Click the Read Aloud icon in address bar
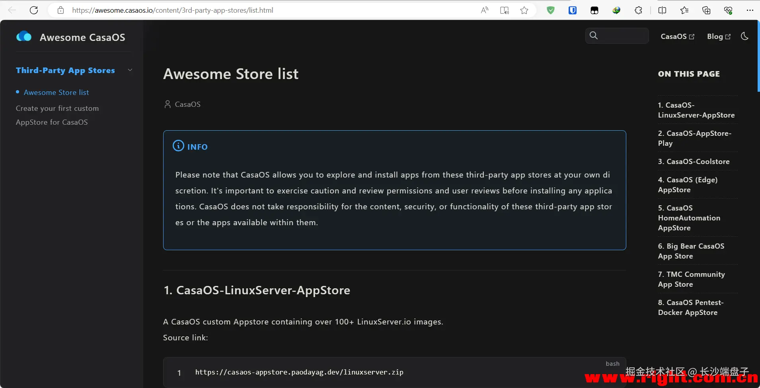Viewport: 760px width, 388px height. pos(484,10)
